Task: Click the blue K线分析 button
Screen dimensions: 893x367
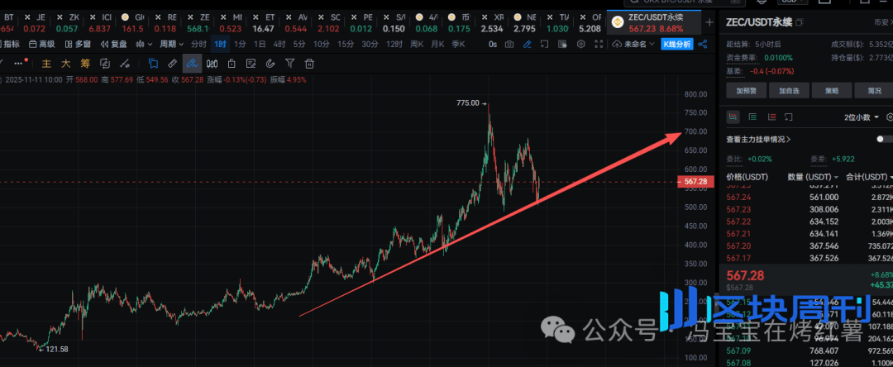Action: 676,44
